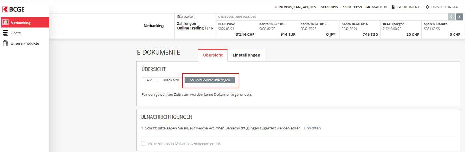Switch to the Übersicht tab
465x152 pixels.
[213, 55]
